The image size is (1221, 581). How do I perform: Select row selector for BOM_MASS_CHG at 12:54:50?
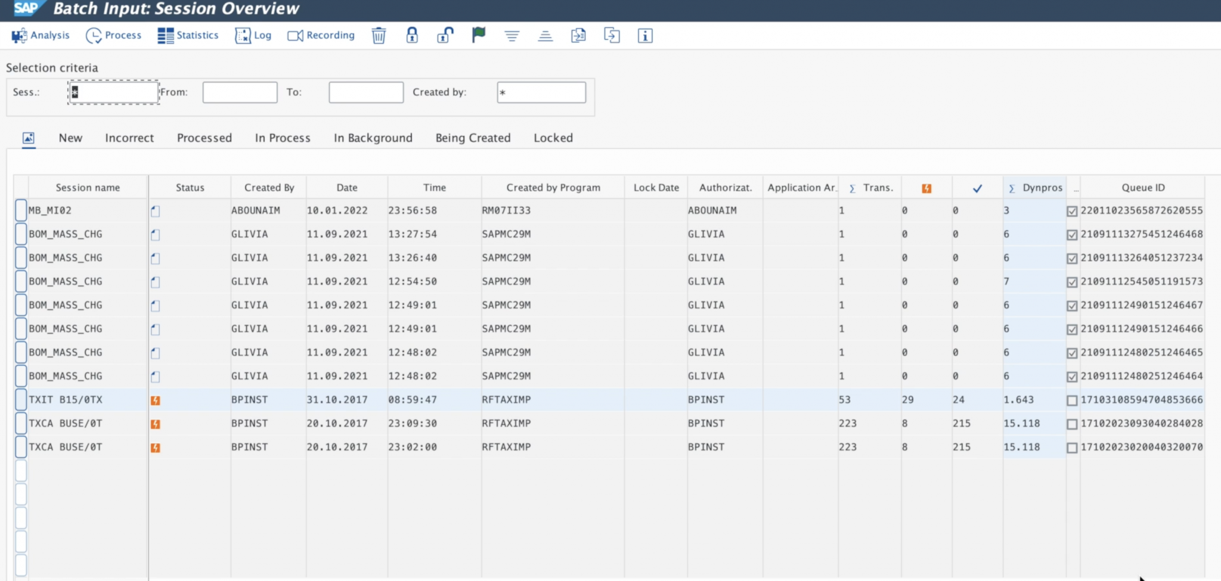21,281
